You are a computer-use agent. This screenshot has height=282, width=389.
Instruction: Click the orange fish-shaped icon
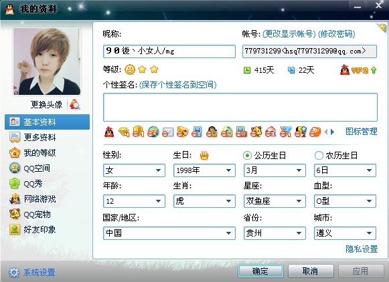pos(315,132)
